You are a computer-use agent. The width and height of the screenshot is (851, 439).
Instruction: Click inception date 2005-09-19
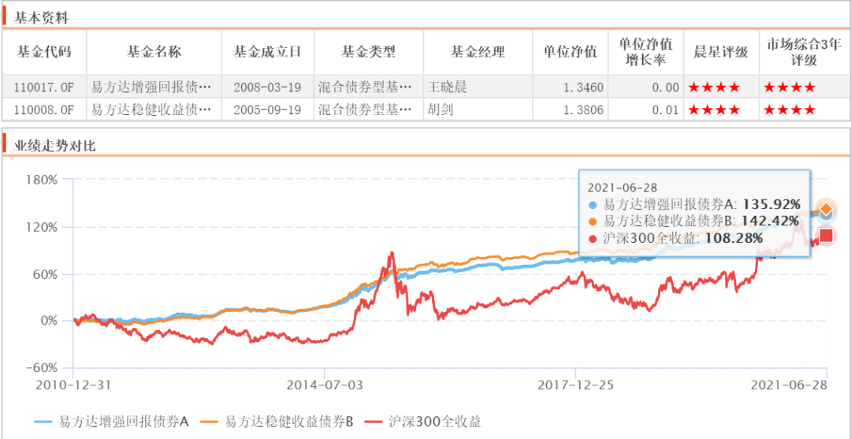pos(267,110)
